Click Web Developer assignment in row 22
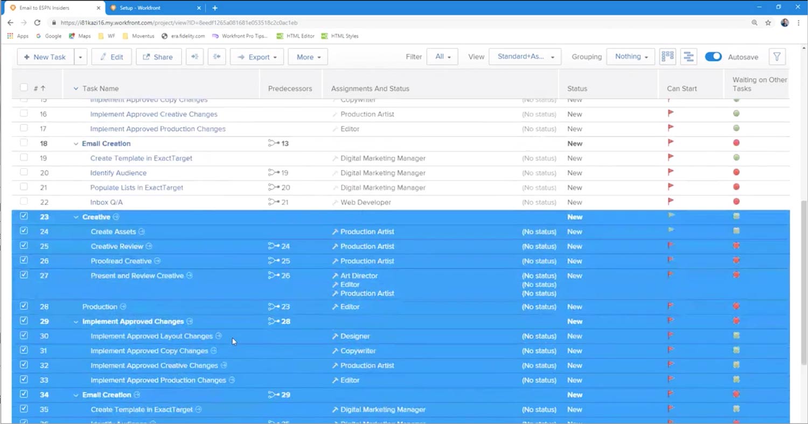The width and height of the screenshot is (808, 424). pyautogui.click(x=366, y=202)
